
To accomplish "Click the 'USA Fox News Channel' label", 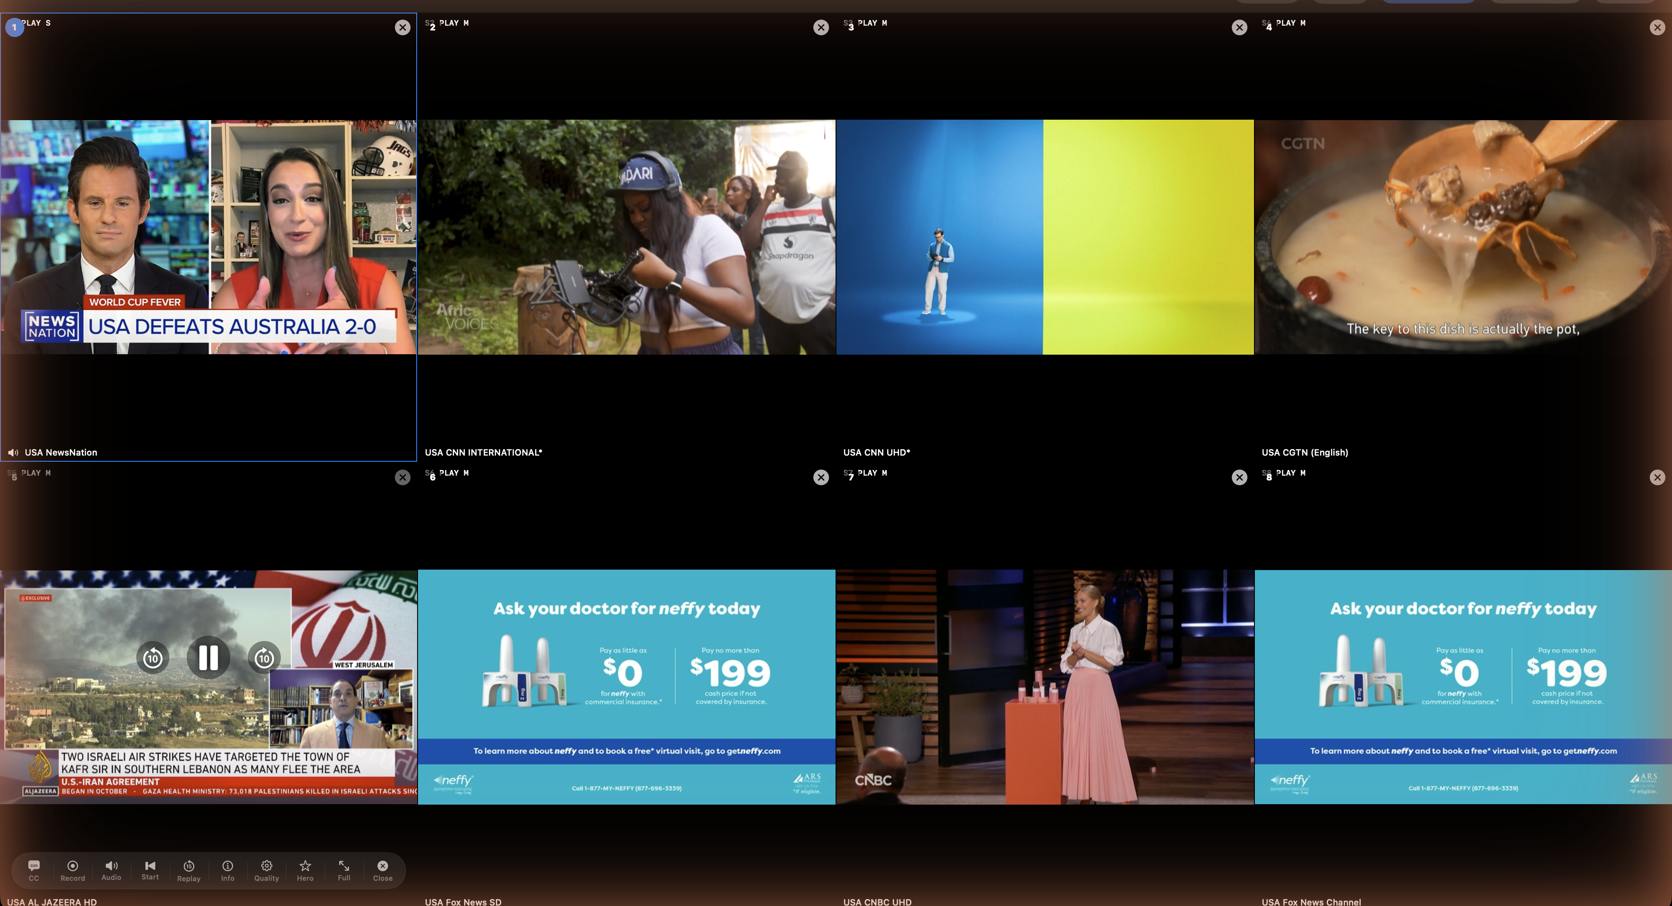I will coord(1311,902).
